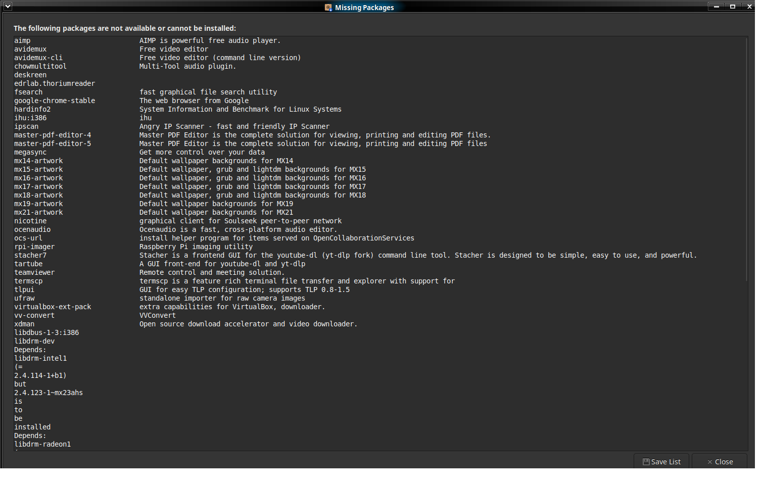This screenshot has width=762, height=485.
Task: Select the deskreen package line
Action: coord(30,75)
